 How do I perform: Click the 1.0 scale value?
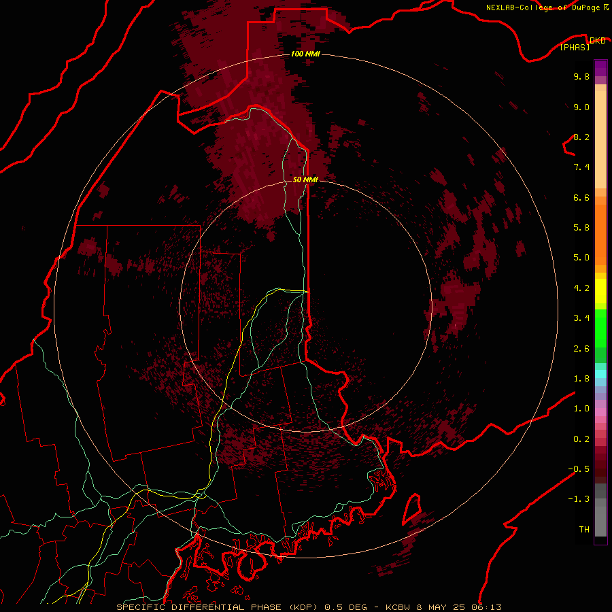pyautogui.click(x=581, y=409)
